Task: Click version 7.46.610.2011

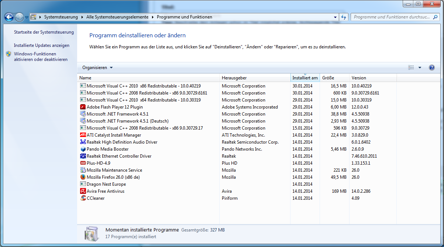Action: (364, 156)
